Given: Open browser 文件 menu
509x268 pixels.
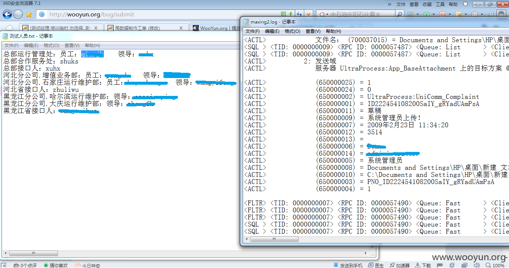Looking at the screenshot, I should point(401,4).
